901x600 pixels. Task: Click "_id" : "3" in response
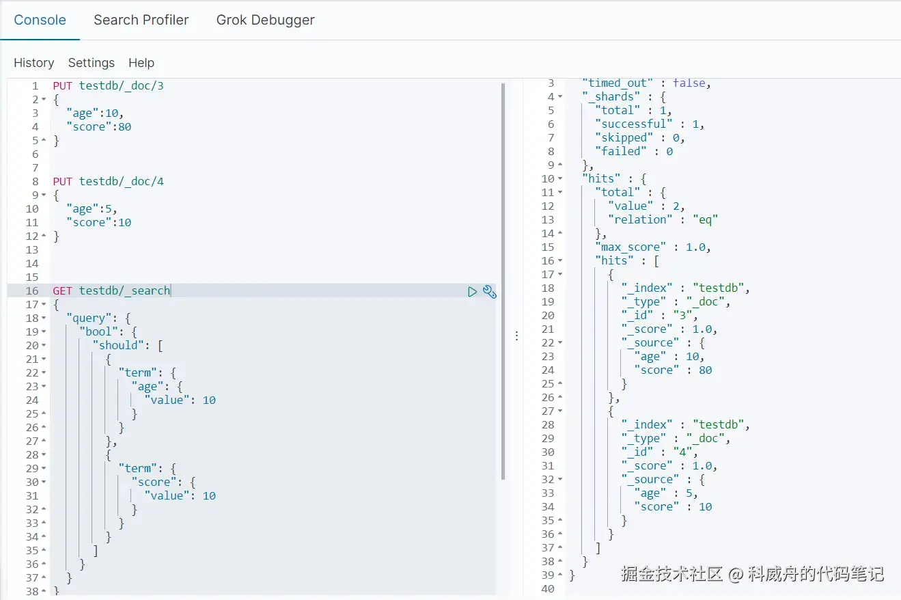[x=660, y=316]
